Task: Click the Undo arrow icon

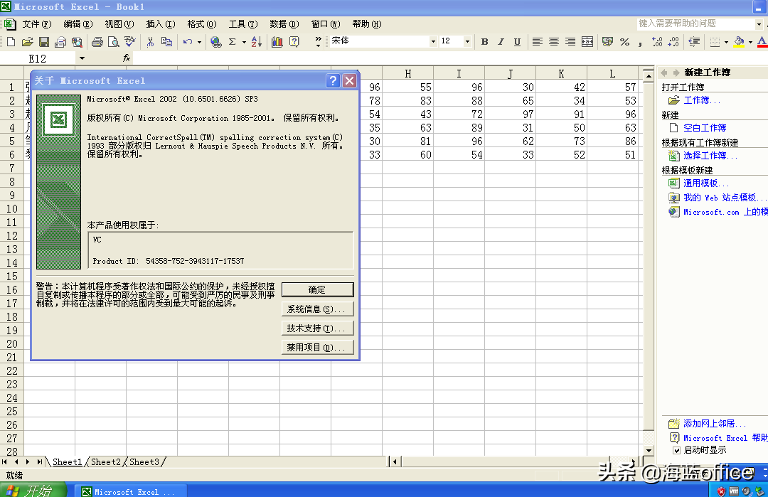Action: point(188,42)
